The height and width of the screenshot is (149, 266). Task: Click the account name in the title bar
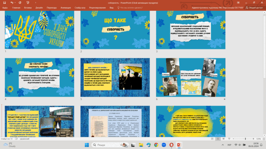click(x=218, y=8)
